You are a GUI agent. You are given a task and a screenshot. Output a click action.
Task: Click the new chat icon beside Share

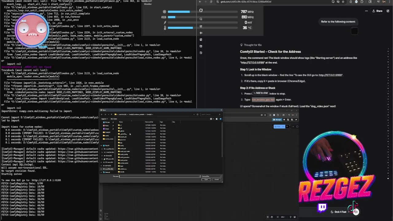coord(388,11)
